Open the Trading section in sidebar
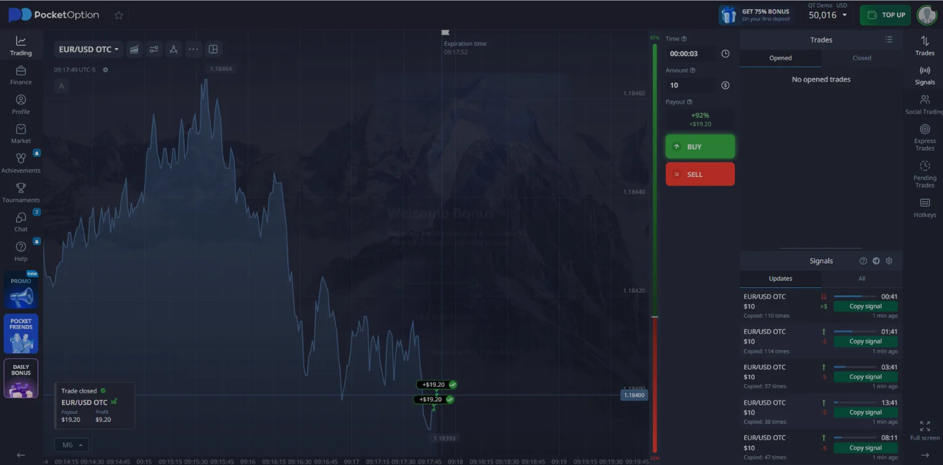Screen dimensions: 943x465 21,46
